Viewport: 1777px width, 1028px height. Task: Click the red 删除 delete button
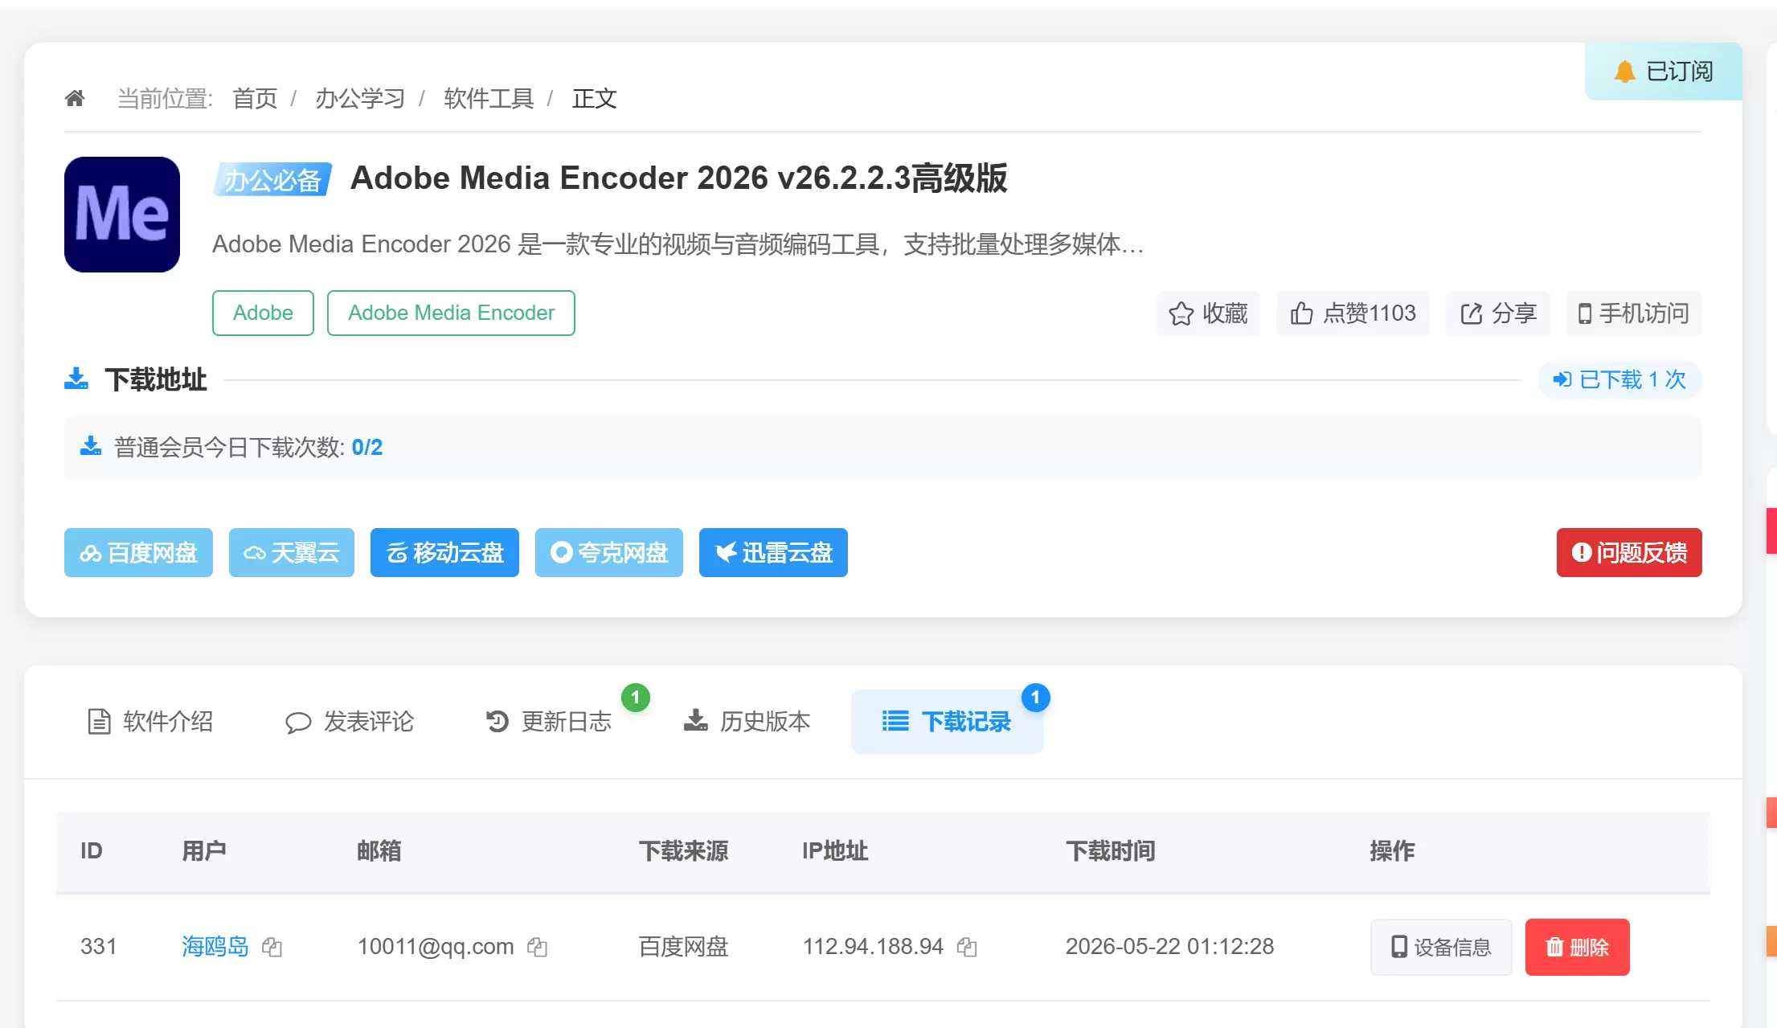[1578, 948]
